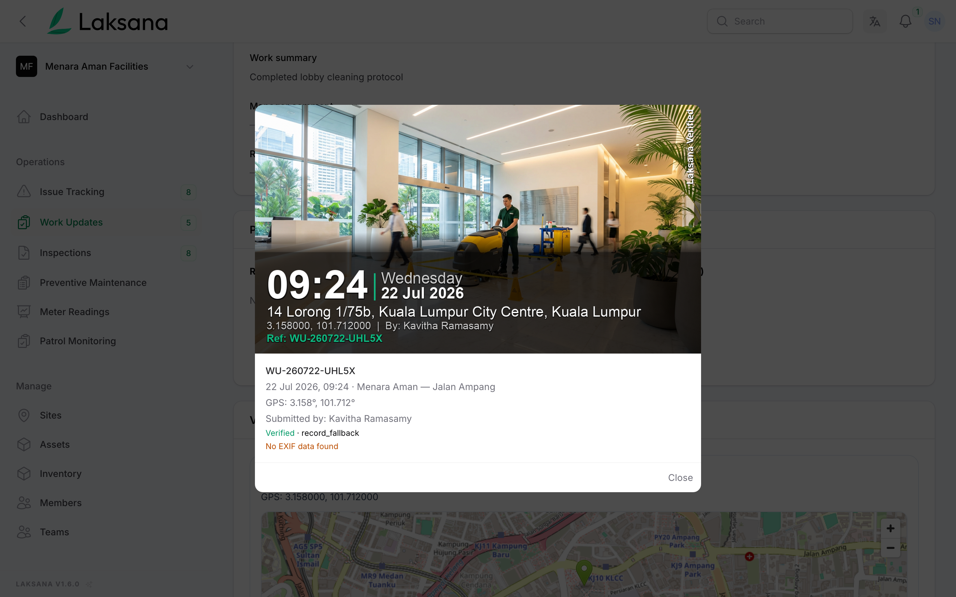This screenshot has width=956, height=597.
Task: Click Submitted by Kavitha Ramasamy line
Action: (x=339, y=419)
